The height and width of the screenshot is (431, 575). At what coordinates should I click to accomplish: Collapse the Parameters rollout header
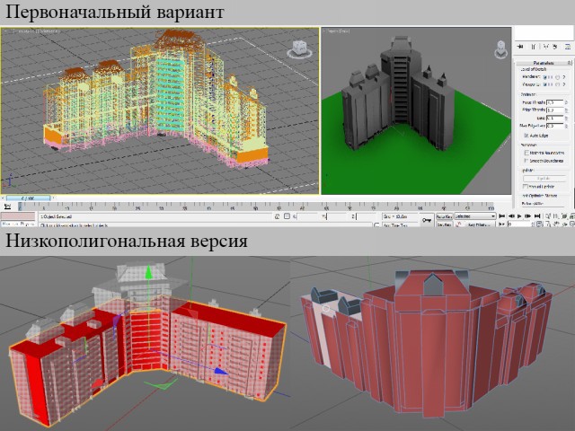pos(543,63)
